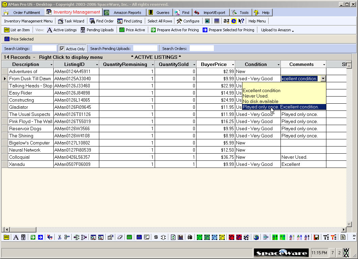Open the Upload to Amazon dropdown
This screenshot has width=358, height=259.
277,30
